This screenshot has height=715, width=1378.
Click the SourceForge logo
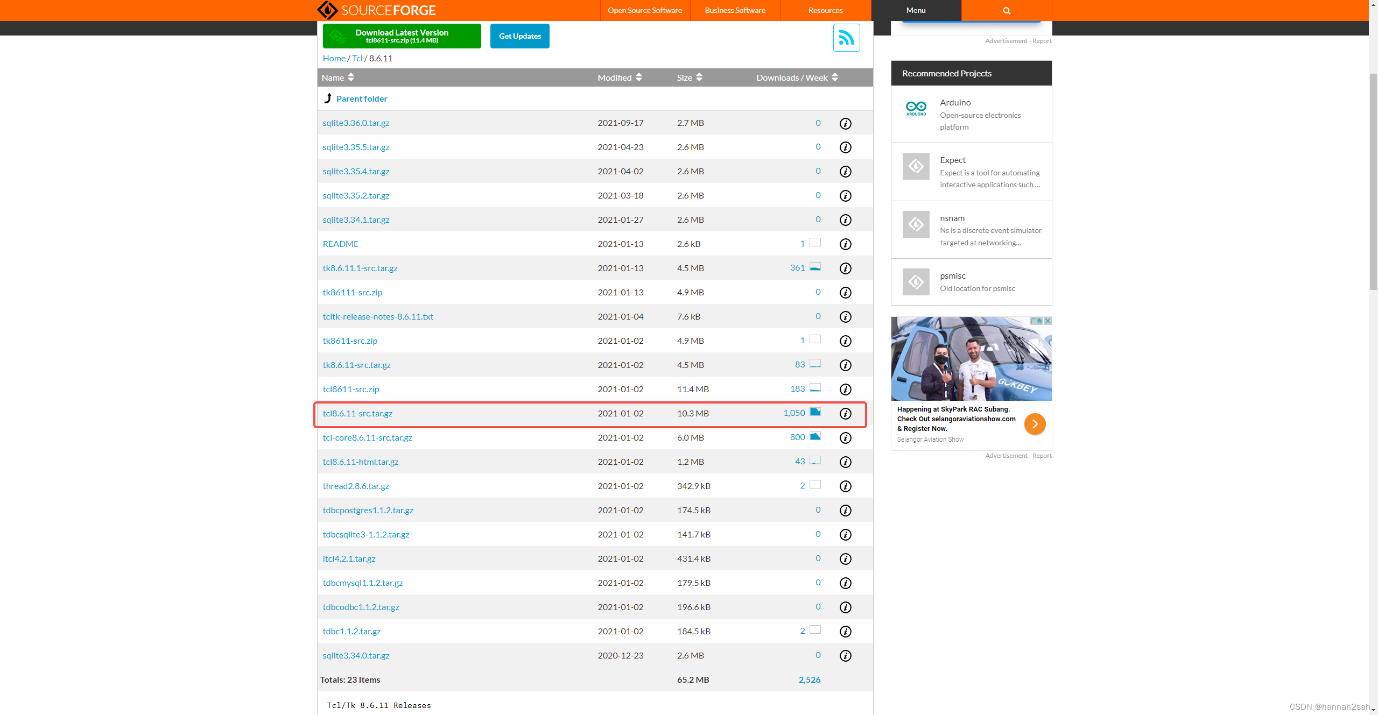coord(376,10)
